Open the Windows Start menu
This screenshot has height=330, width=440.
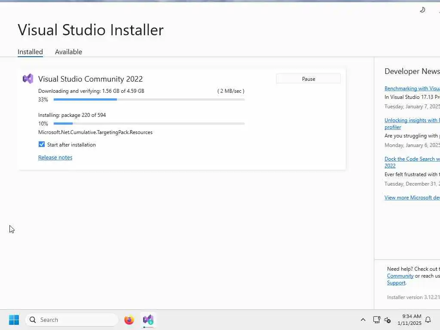click(x=14, y=320)
